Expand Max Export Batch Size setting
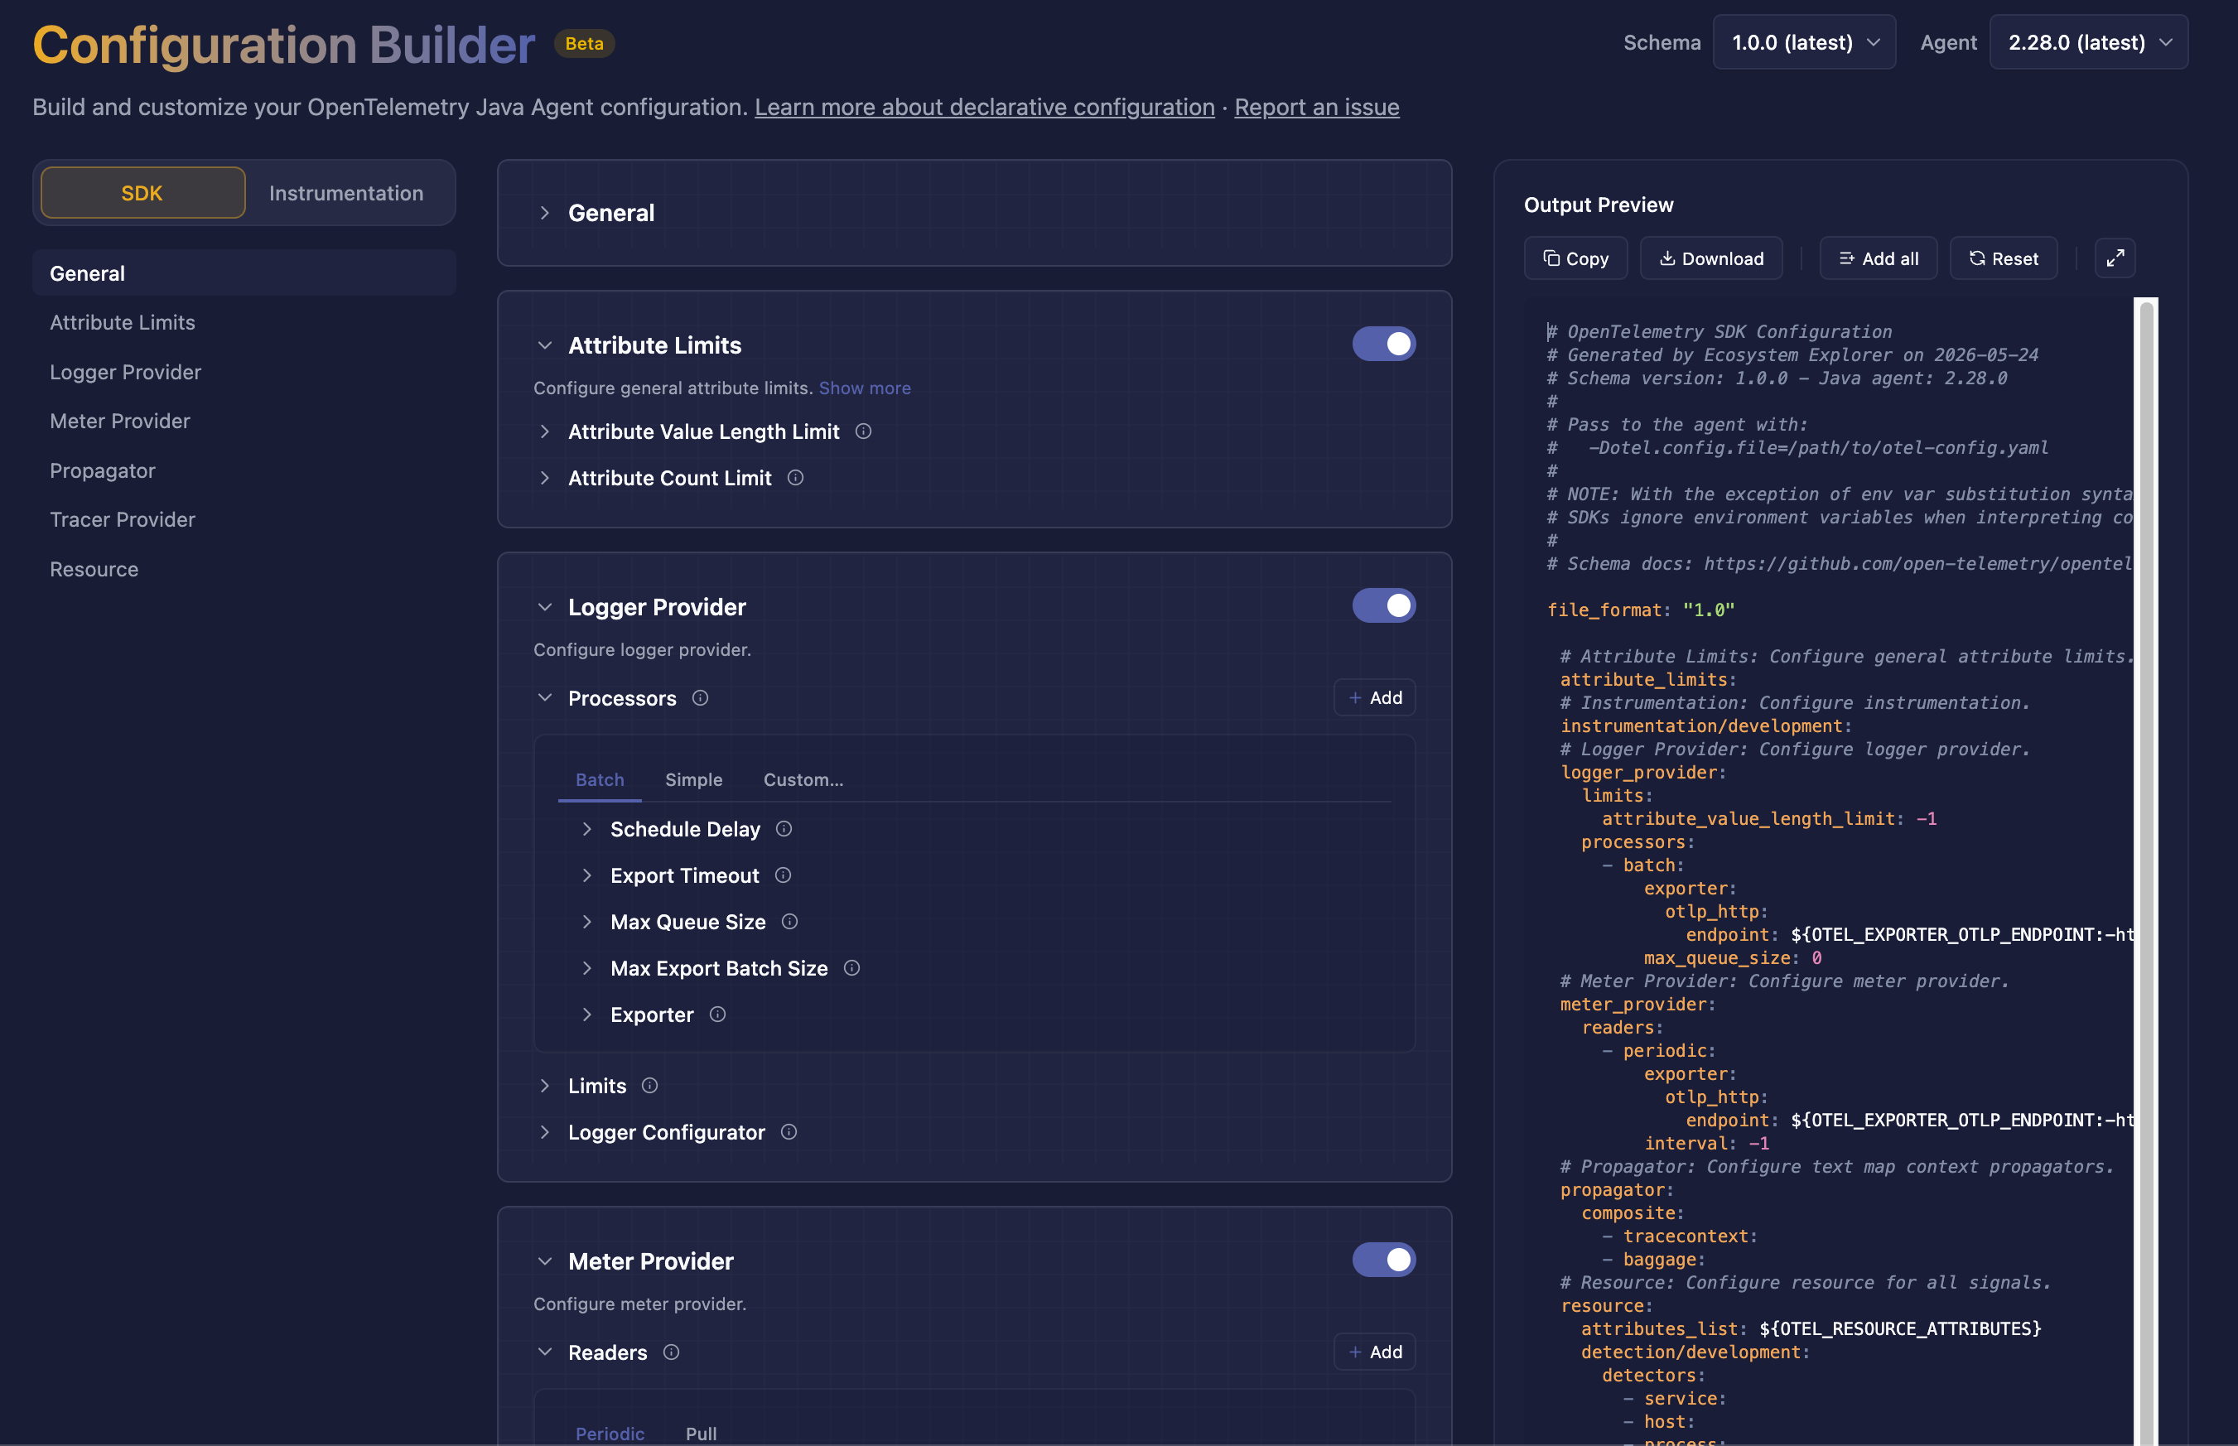This screenshot has height=1446, width=2238. 587,968
